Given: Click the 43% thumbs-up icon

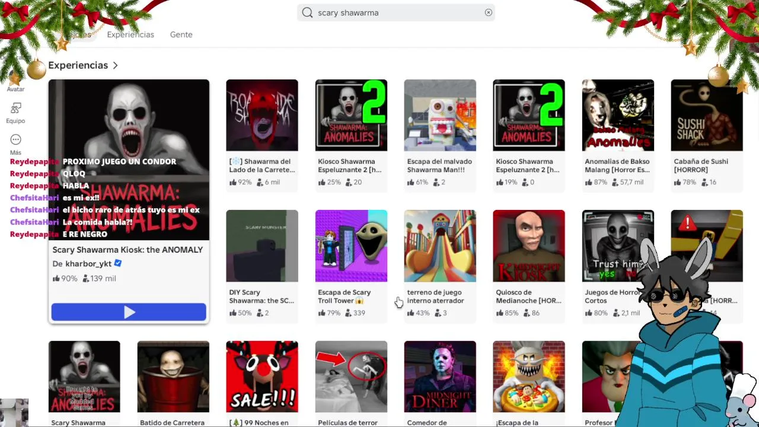Looking at the screenshot, I should (410, 313).
